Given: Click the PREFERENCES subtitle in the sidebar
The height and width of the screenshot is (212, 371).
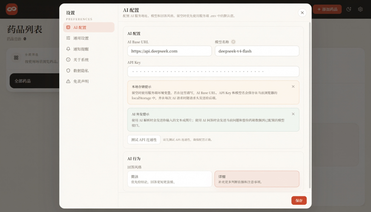Looking at the screenshot, I should pyautogui.click(x=79, y=19).
